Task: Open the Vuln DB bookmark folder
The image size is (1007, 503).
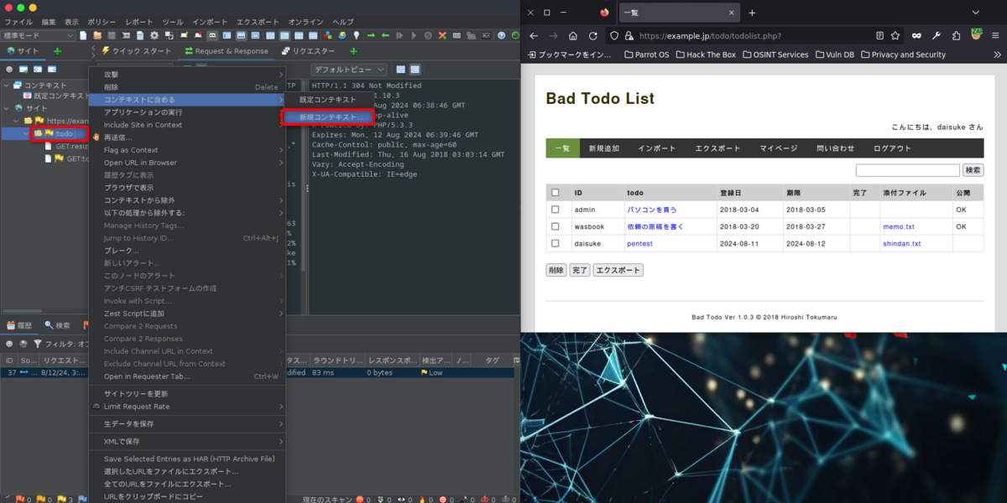Action: [x=836, y=54]
